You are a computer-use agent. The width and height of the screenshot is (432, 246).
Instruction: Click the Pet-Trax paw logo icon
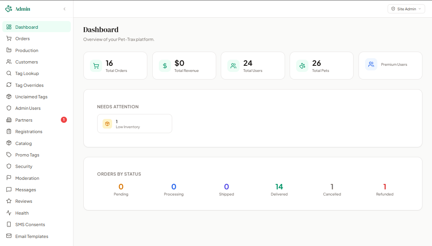(8, 9)
